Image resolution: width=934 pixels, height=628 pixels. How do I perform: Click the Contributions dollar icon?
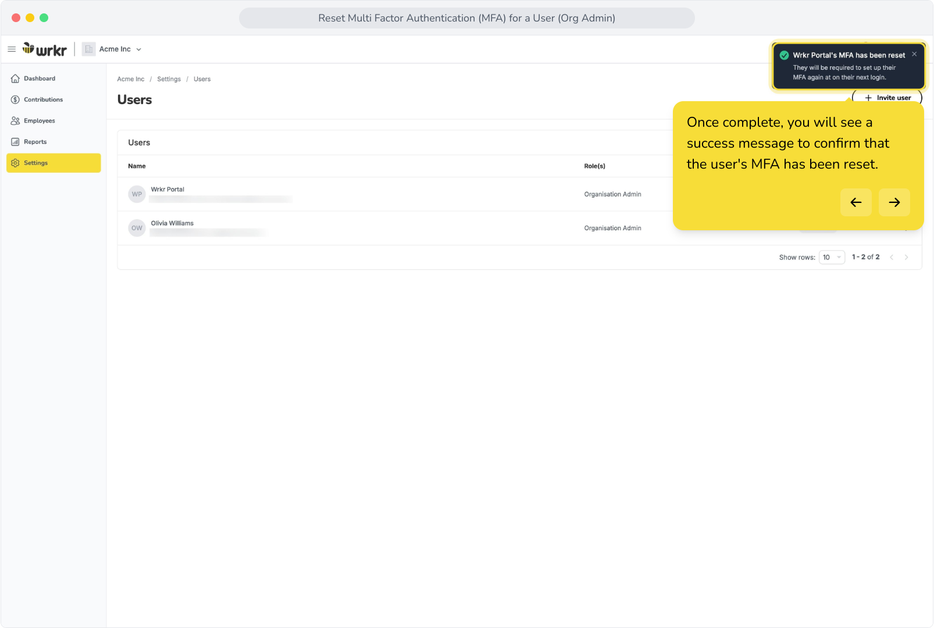[x=15, y=99]
